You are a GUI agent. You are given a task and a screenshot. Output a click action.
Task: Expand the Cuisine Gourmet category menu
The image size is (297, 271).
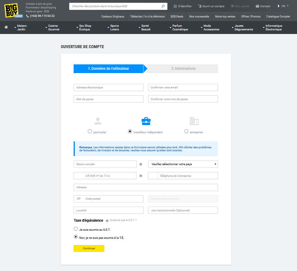pos(53,27)
